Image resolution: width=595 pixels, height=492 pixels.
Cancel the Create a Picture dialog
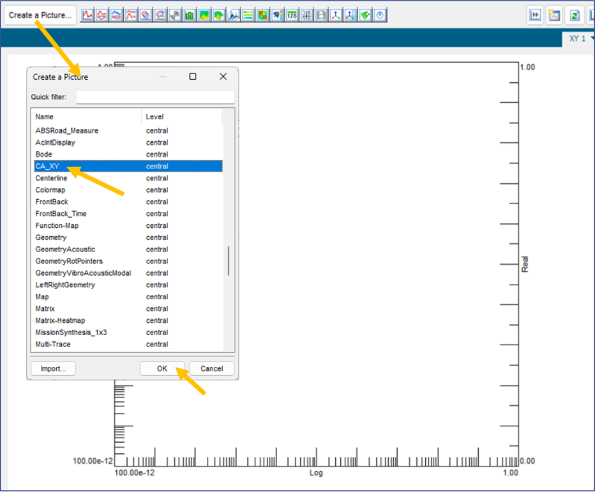pos(212,369)
